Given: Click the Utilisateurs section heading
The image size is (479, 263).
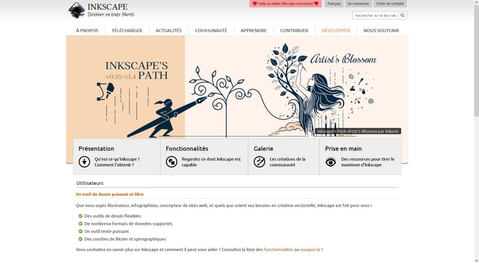Looking at the screenshot, I should 90,183.
